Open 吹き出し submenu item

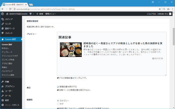coord(5,48)
